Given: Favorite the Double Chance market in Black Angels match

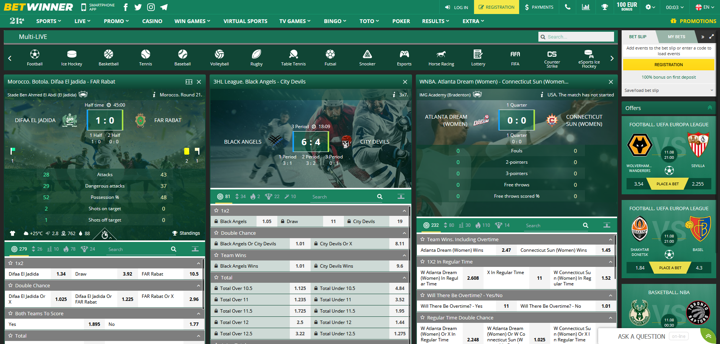Looking at the screenshot, I should click(x=216, y=233).
